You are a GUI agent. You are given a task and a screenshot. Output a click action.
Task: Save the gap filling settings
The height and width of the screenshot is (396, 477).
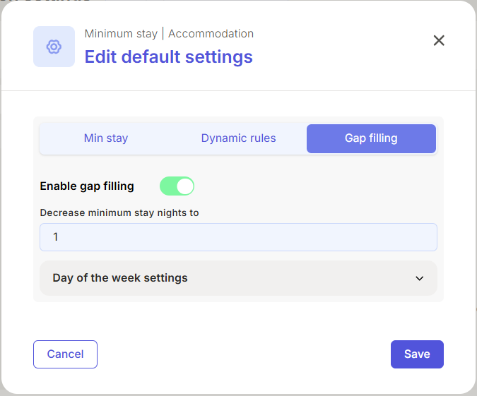(417, 354)
